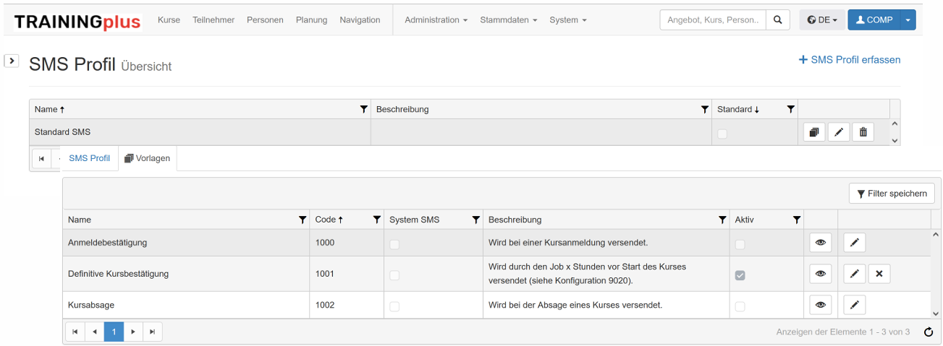
Task: Open the Kurse menu item
Action: coord(169,20)
